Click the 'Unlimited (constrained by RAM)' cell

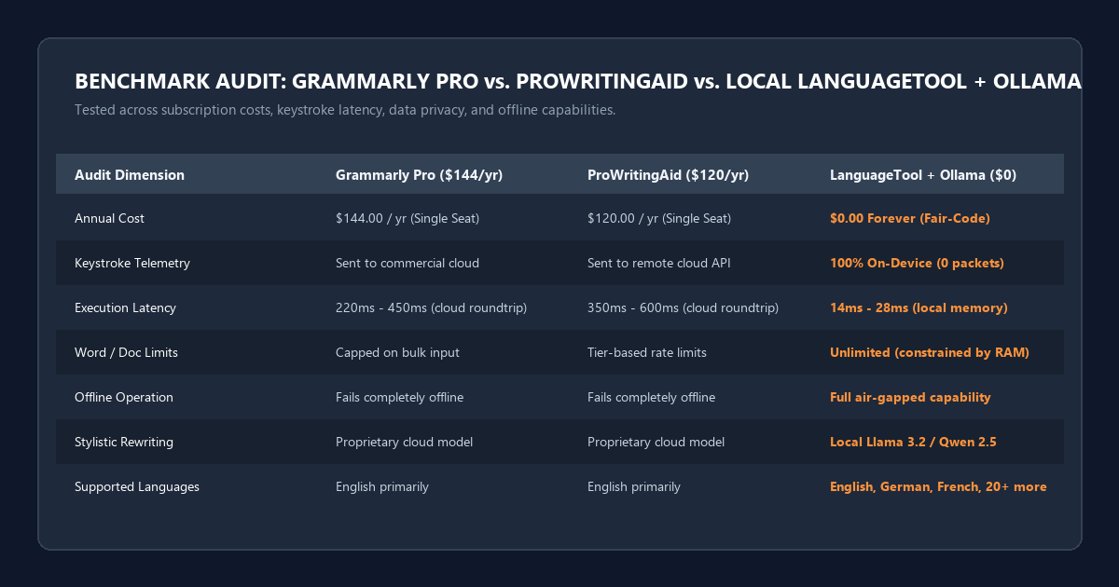[930, 352]
